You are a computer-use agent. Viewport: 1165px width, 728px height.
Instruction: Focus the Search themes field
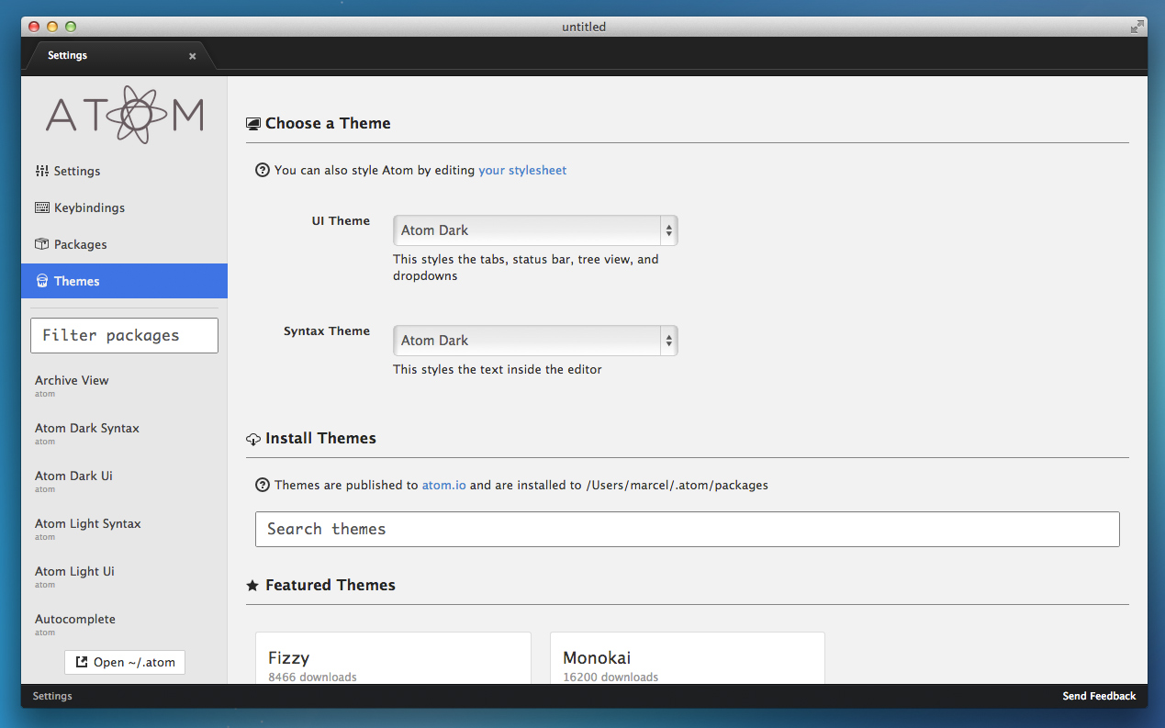tap(688, 529)
